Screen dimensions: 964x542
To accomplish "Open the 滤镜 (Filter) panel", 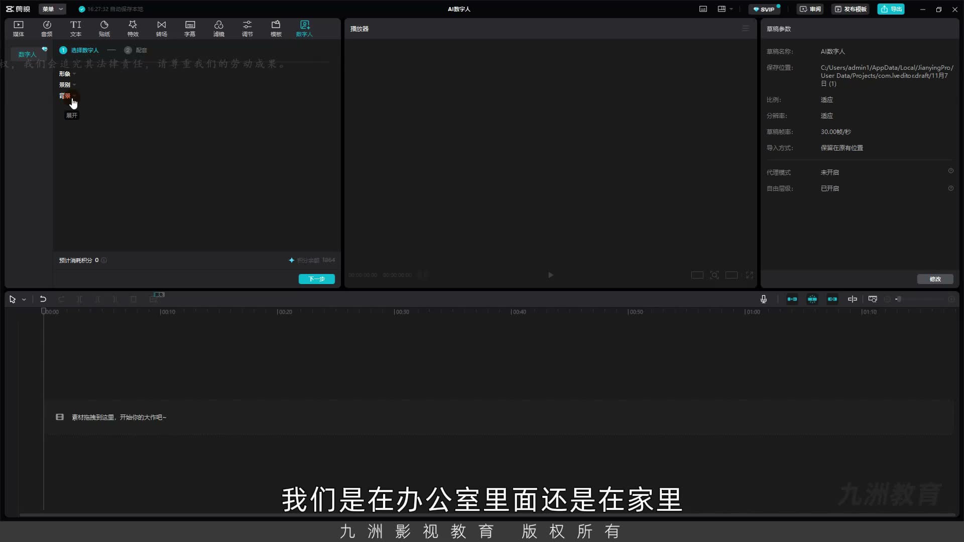I will [219, 29].
